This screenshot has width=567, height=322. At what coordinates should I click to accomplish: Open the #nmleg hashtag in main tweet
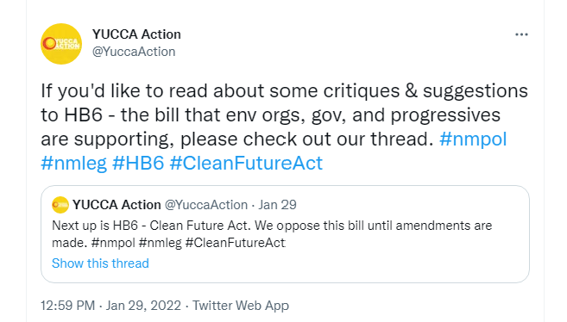pyautogui.click(x=73, y=163)
